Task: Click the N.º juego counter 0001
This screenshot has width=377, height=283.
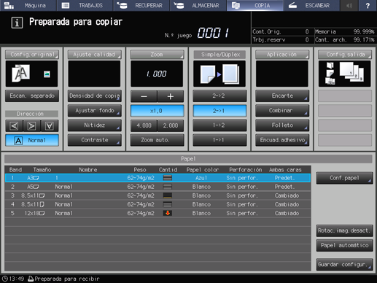Action: click(x=213, y=33)
